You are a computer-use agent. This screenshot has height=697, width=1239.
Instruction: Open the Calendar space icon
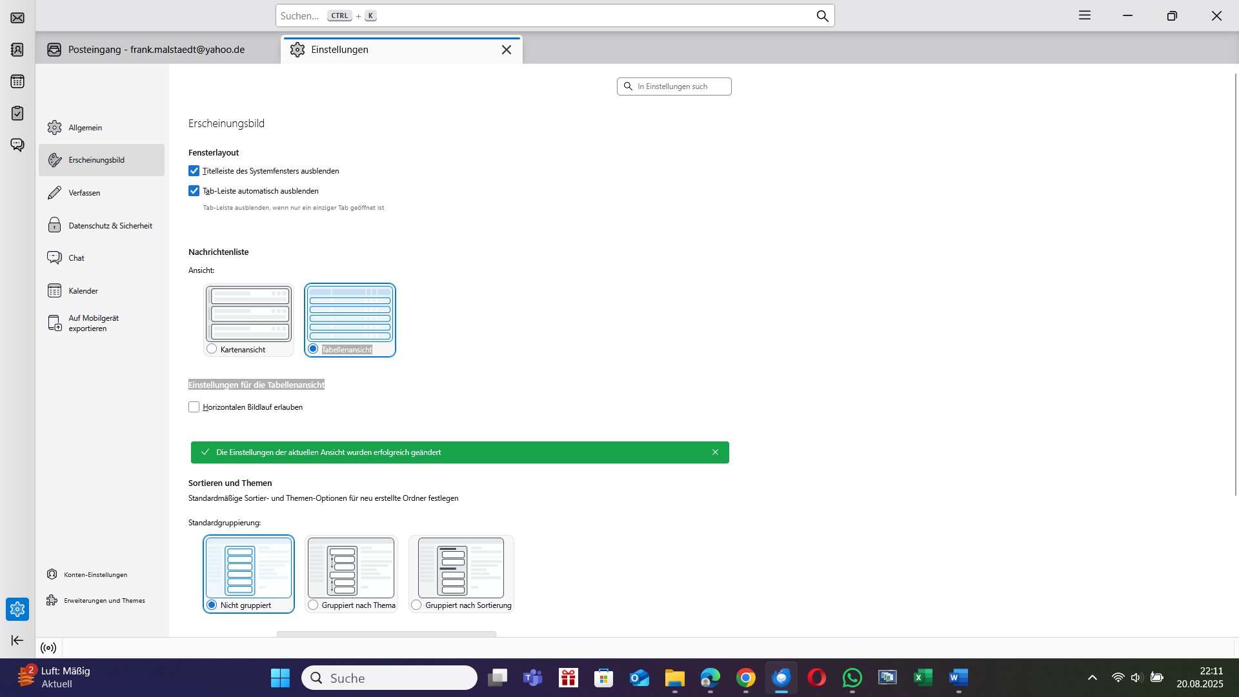(x=17, y=81)
